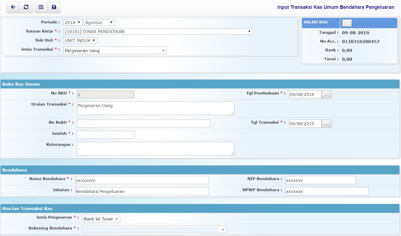
Task: Open the Satuan Kerja dropdown
Action: 158,31
